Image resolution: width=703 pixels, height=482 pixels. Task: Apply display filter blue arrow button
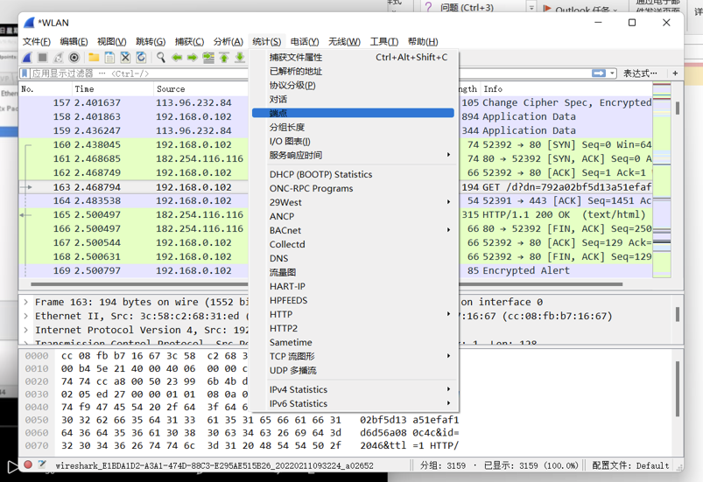pyautogui.click(x=599, y=73)
